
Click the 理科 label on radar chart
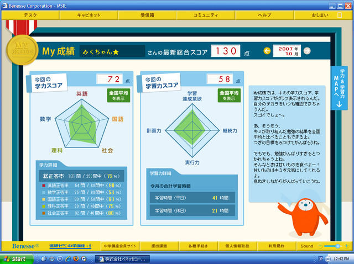(57, 150)
